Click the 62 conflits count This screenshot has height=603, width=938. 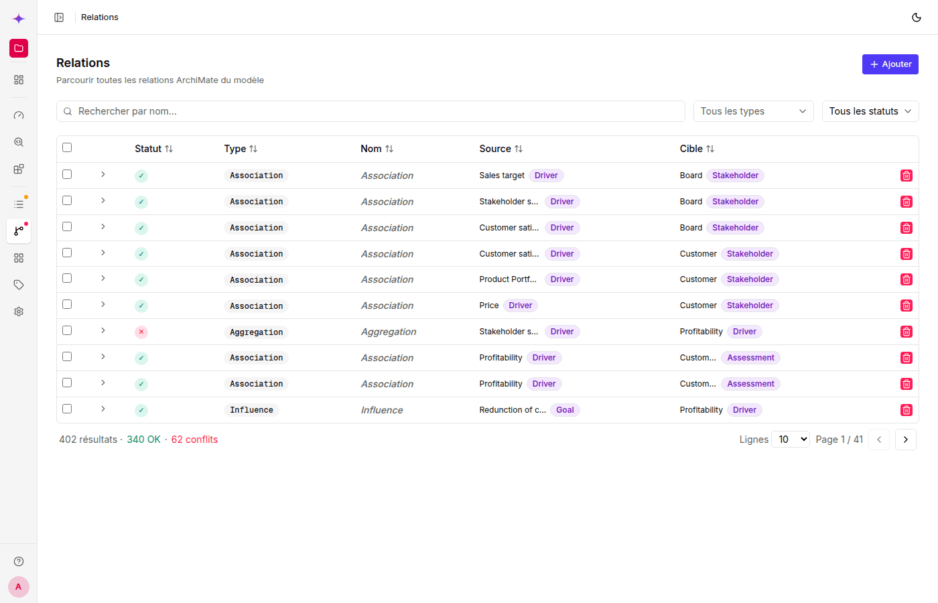coord(194,440)
